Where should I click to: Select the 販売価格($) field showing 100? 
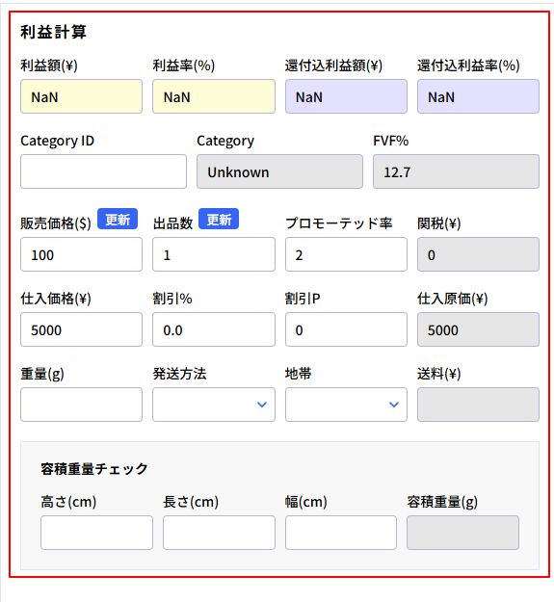(x=81, y=254)
